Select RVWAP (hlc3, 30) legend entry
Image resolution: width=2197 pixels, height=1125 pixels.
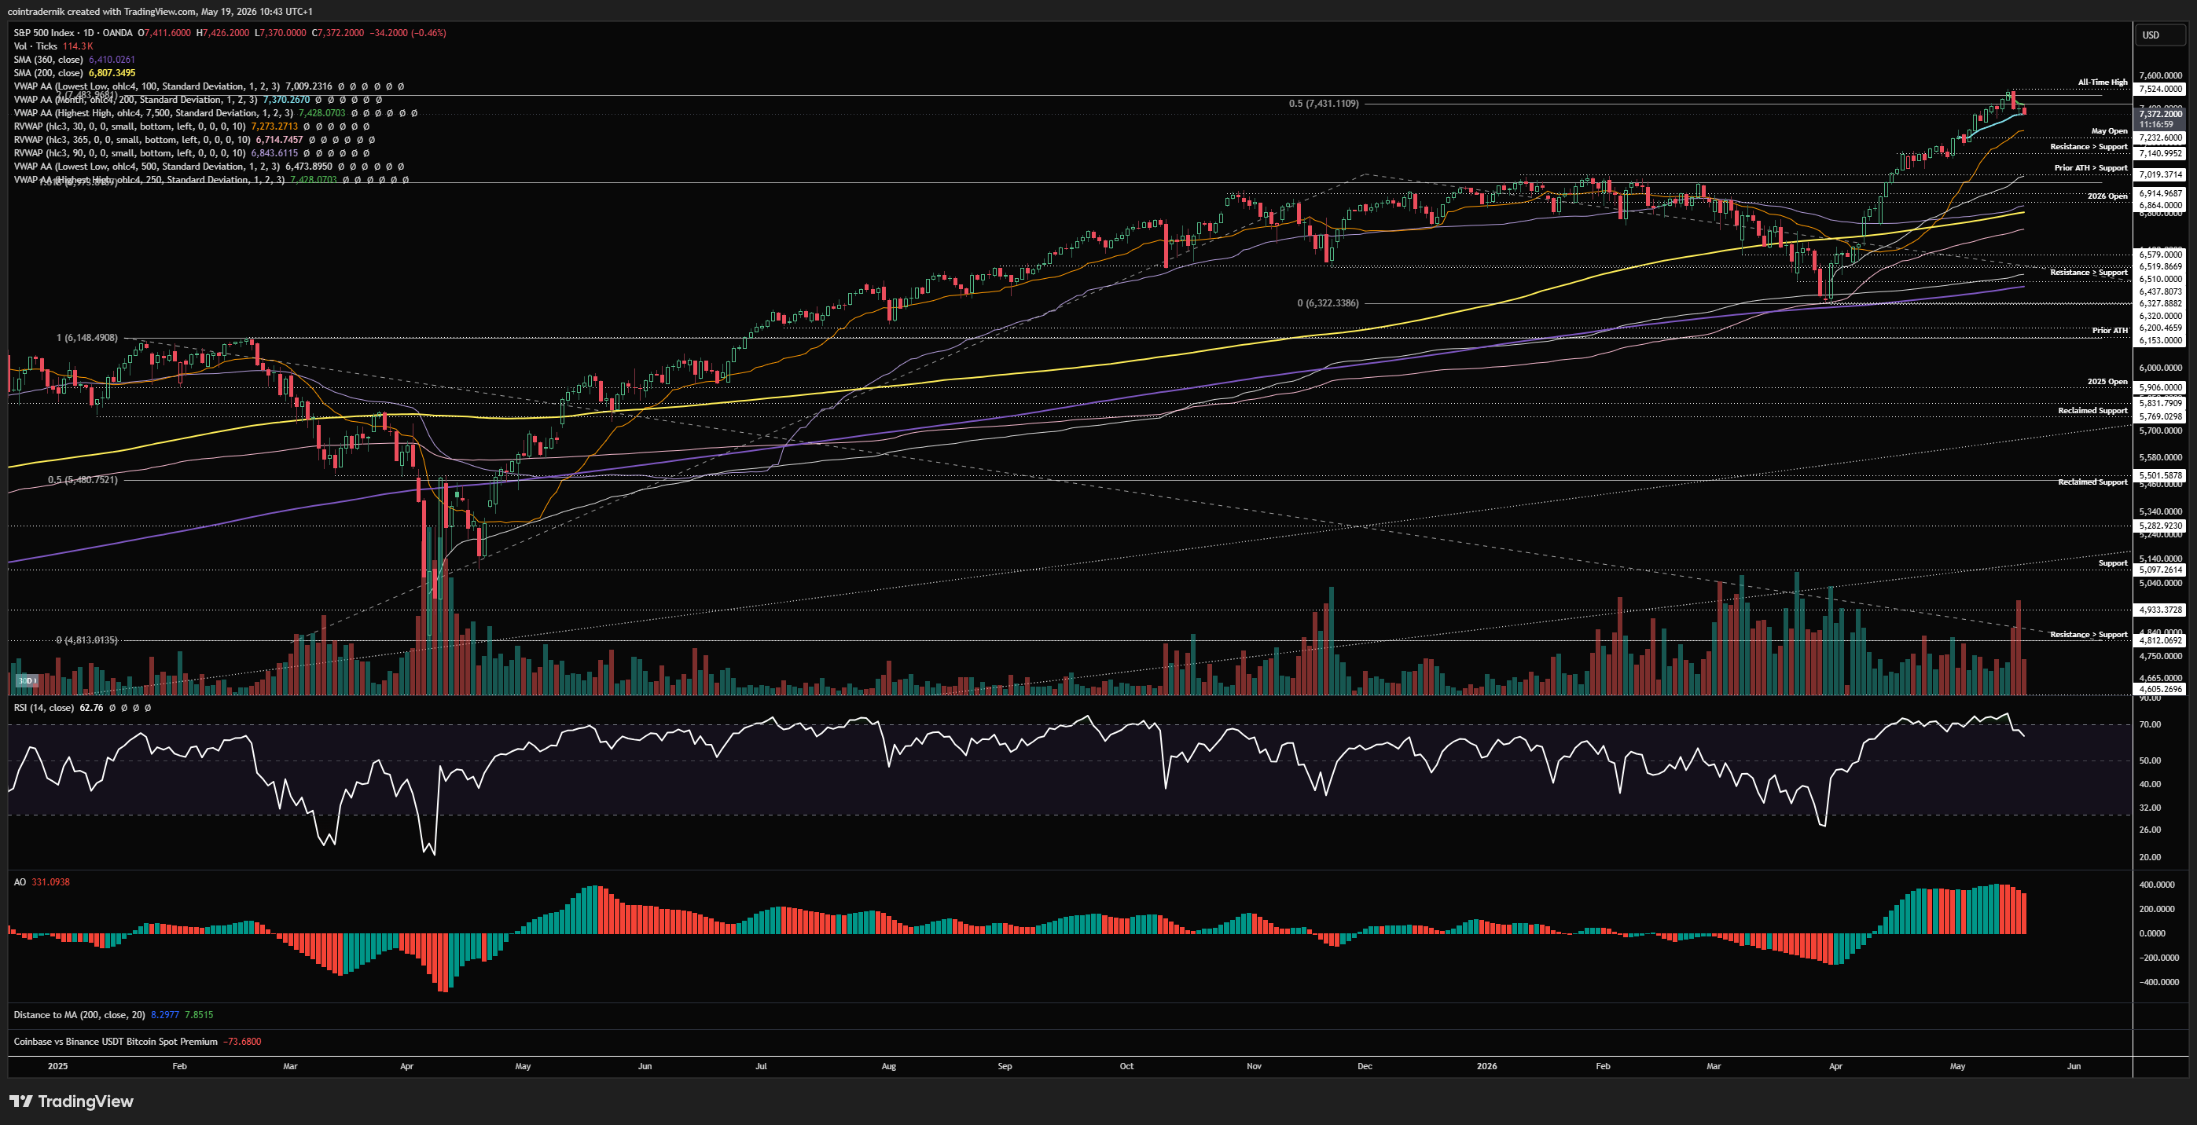[x=192, y=126]
